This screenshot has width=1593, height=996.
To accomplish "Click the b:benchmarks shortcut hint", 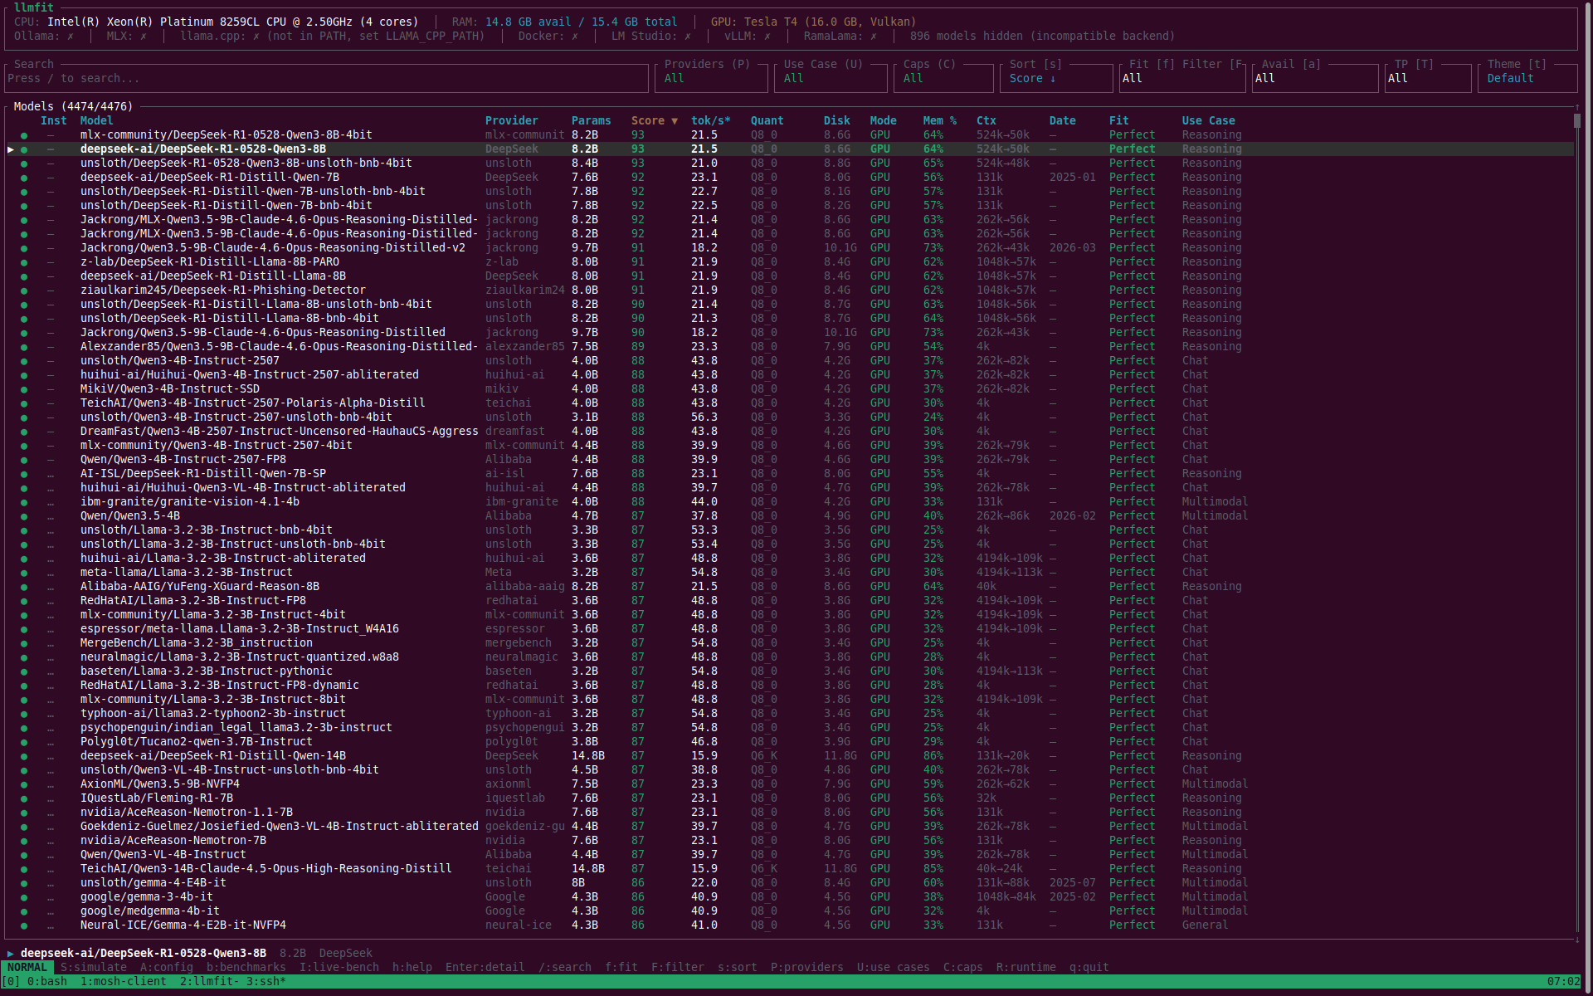I will coord(246,968).
